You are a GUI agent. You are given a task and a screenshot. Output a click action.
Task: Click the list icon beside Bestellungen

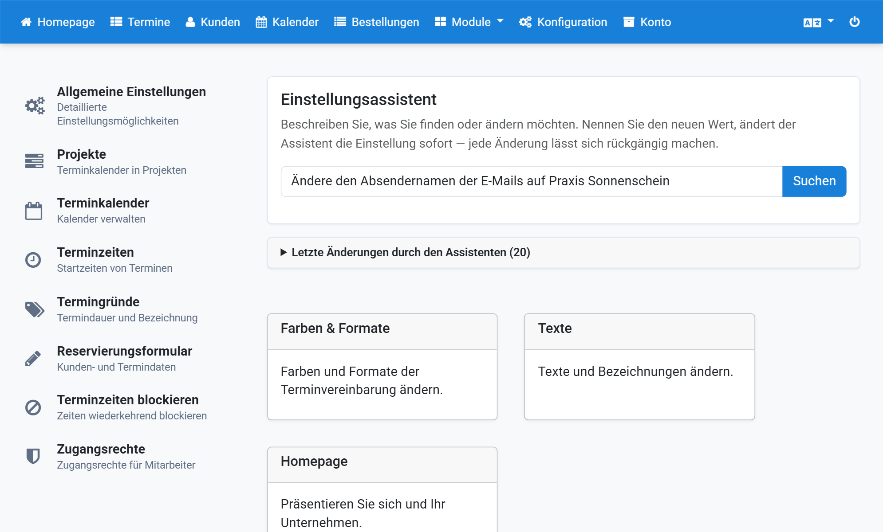pos(340,22)
